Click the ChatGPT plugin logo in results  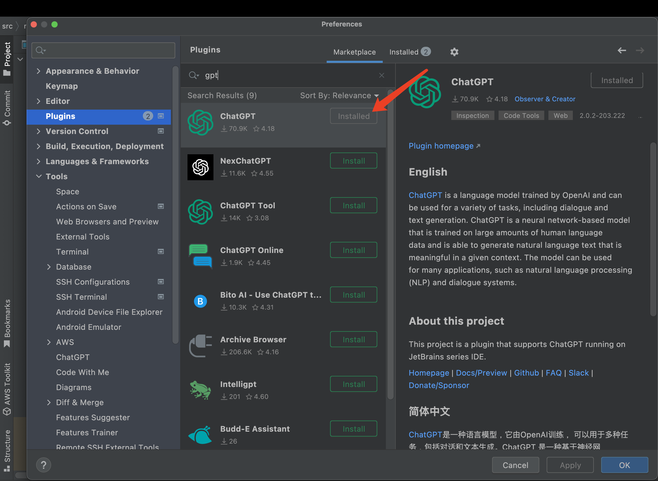click(x=200, y=123)
